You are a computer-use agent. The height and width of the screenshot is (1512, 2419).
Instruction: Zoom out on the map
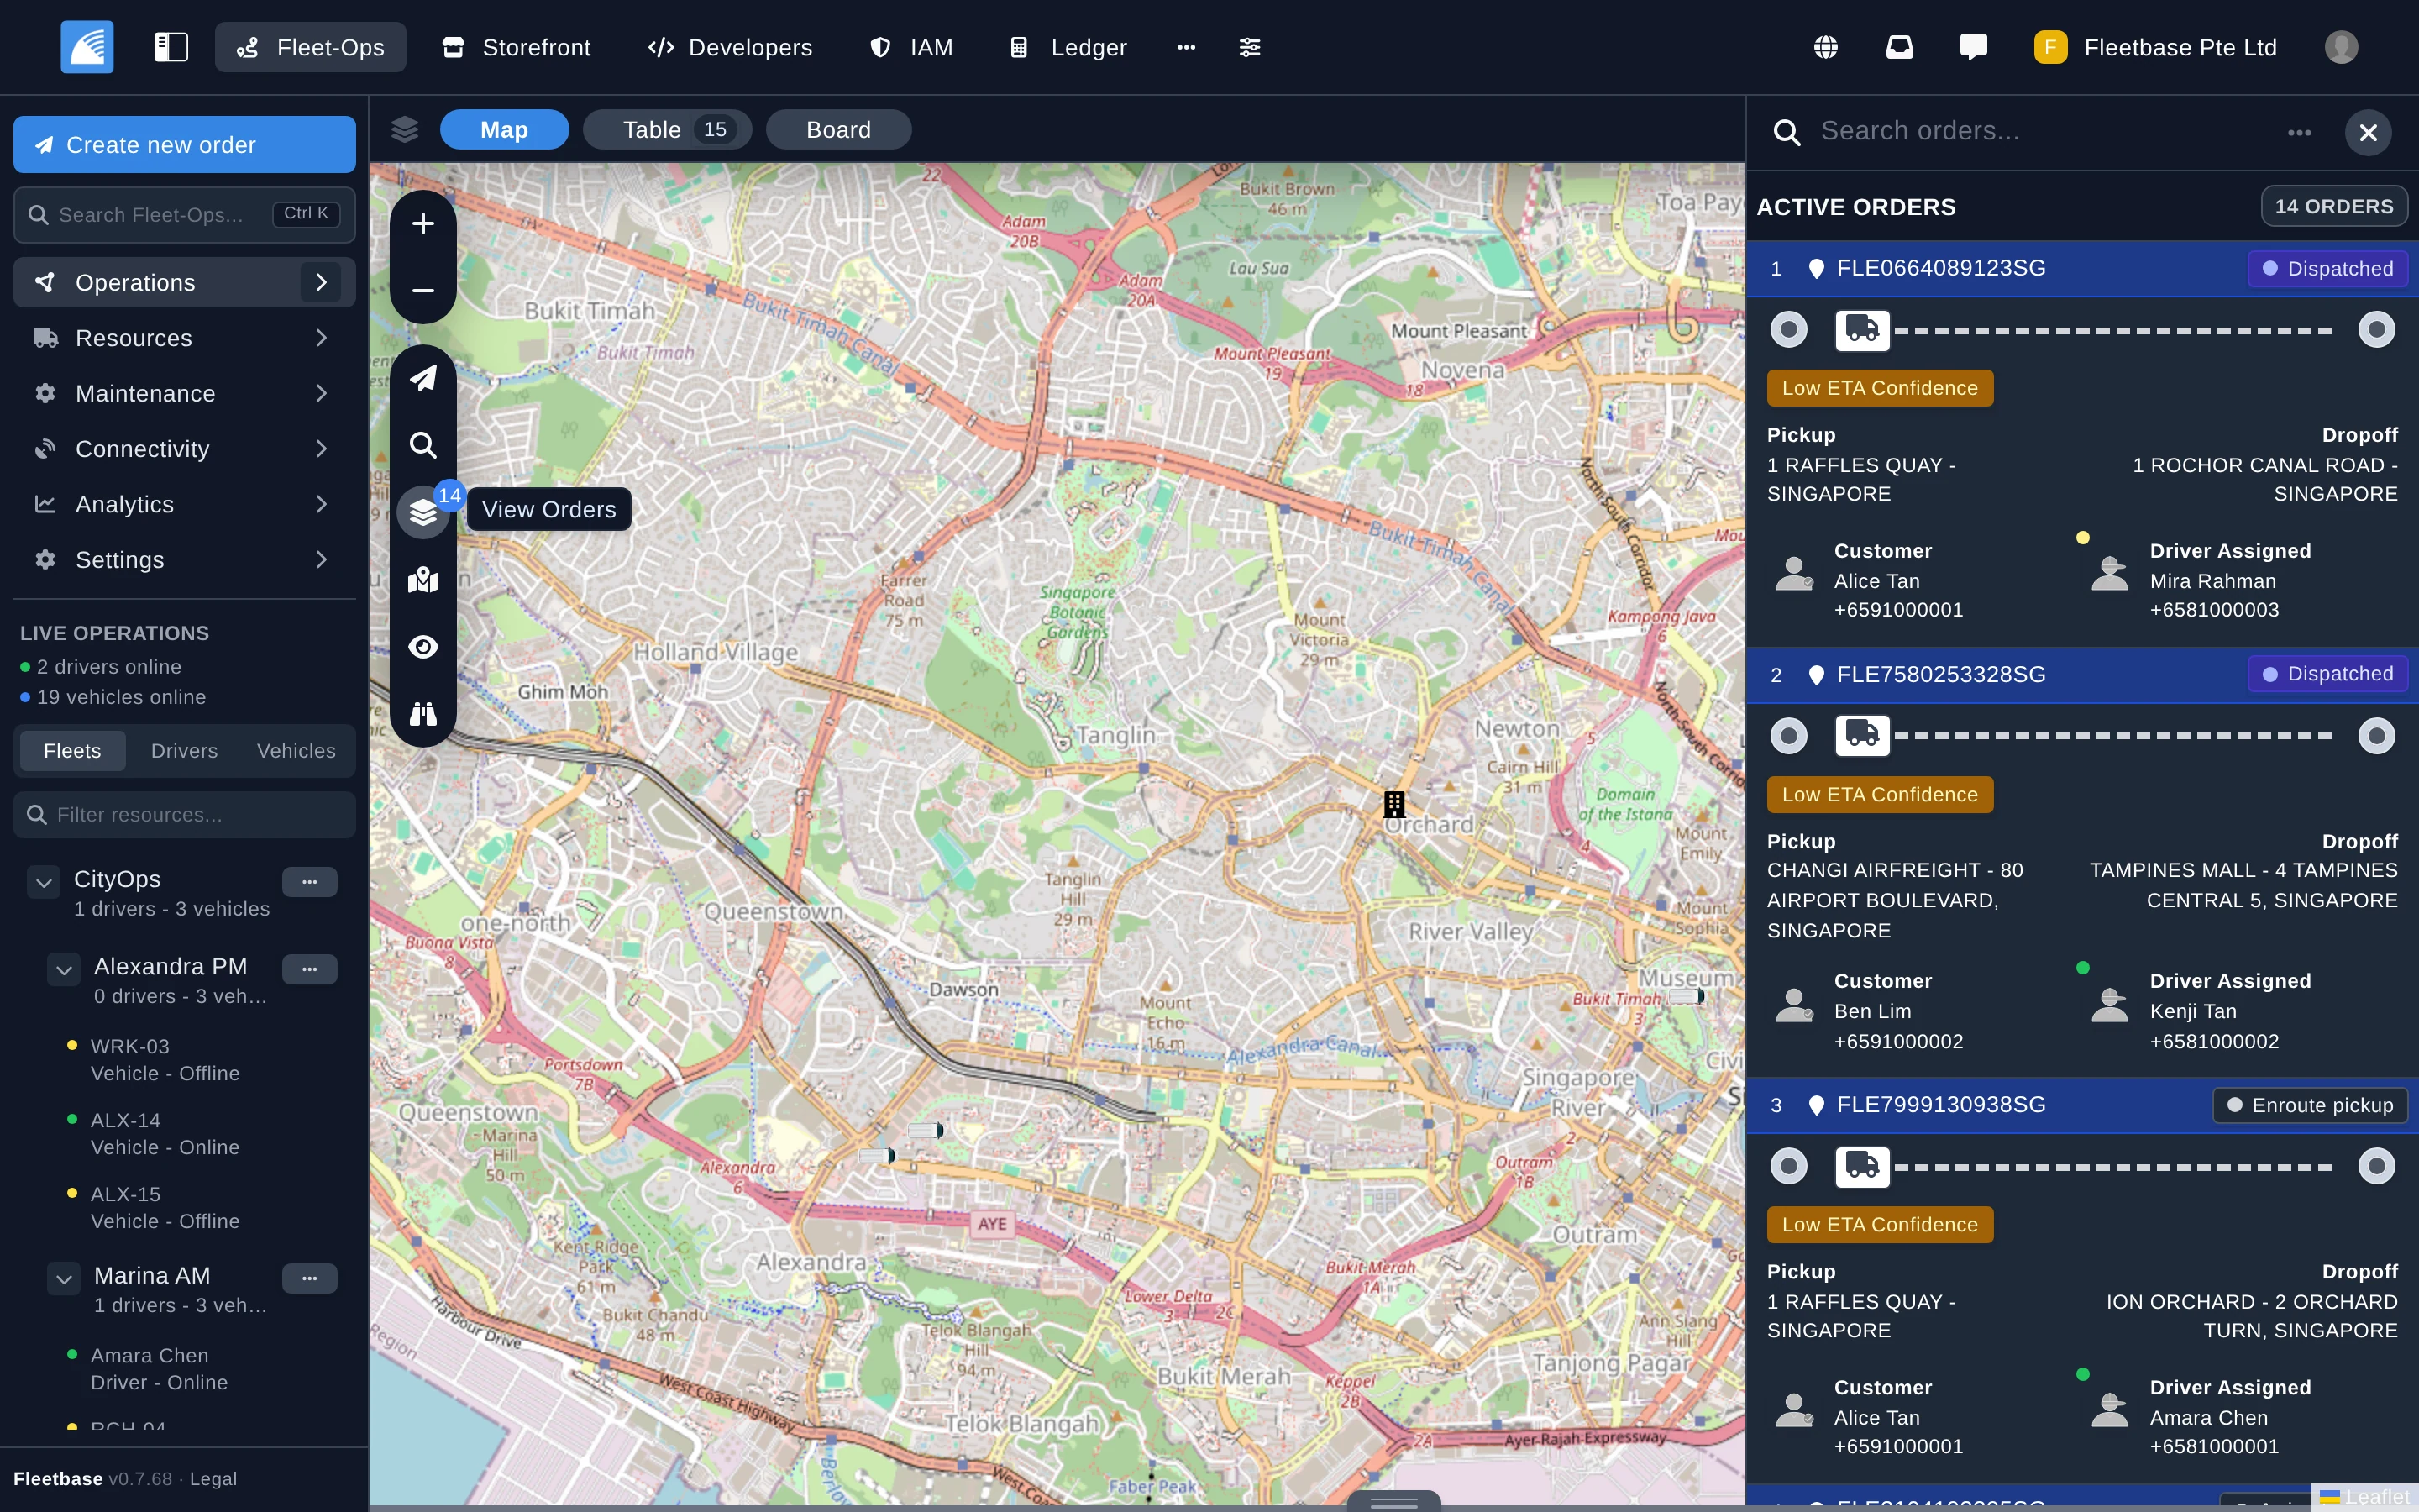422,290
